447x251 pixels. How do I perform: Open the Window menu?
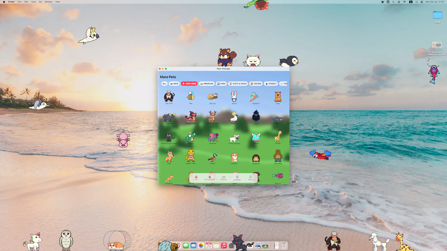click(49, 2)
